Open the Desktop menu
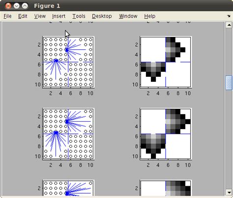This screenshot has width=233, height=198. tap(102, 16)
